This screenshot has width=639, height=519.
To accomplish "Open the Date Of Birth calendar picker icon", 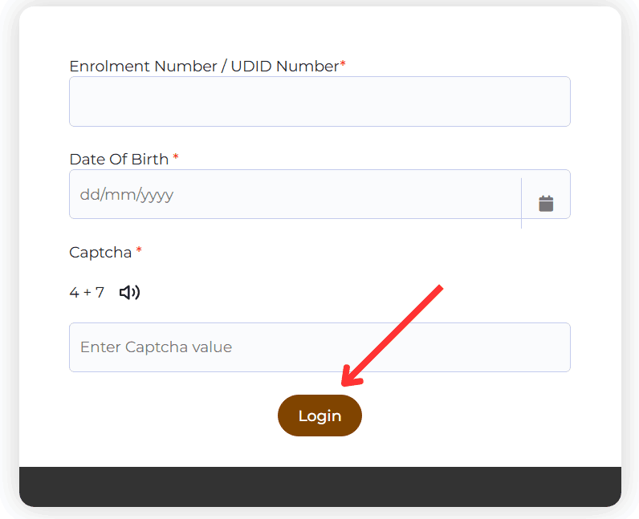I will click(x=546, y=203).
